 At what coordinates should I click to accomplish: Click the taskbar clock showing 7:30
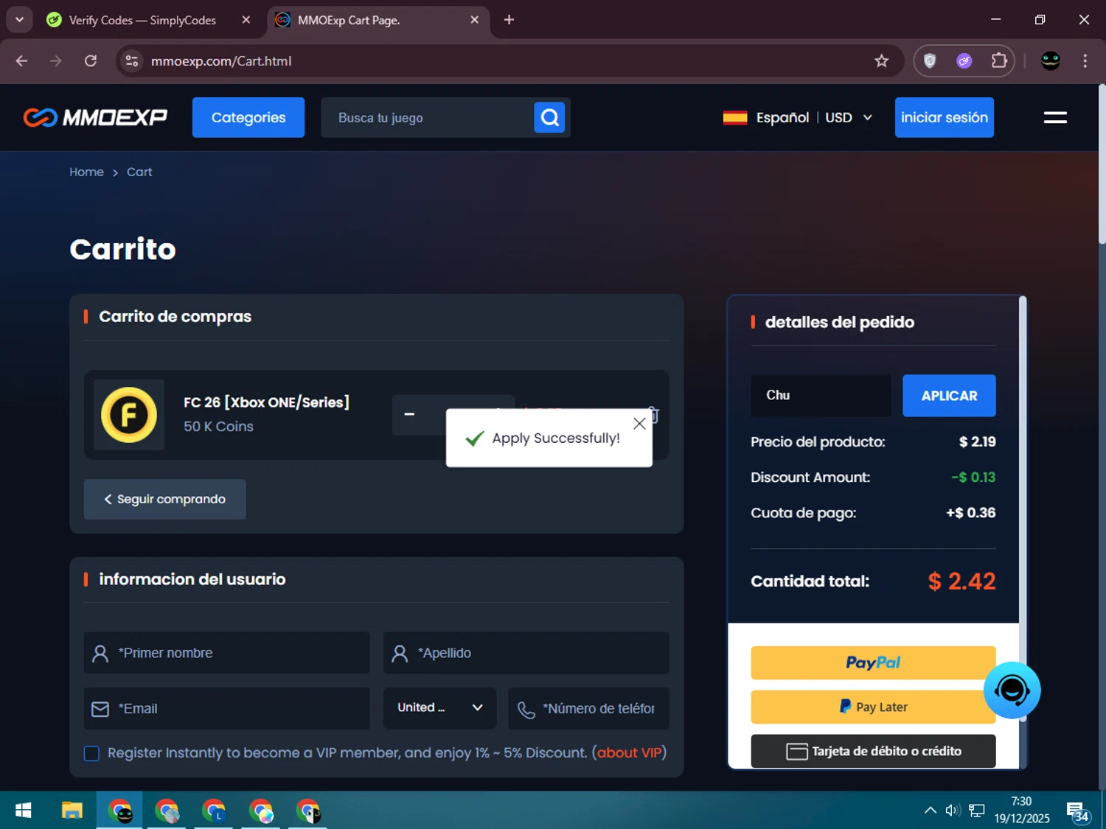(x=1021, y=810)
